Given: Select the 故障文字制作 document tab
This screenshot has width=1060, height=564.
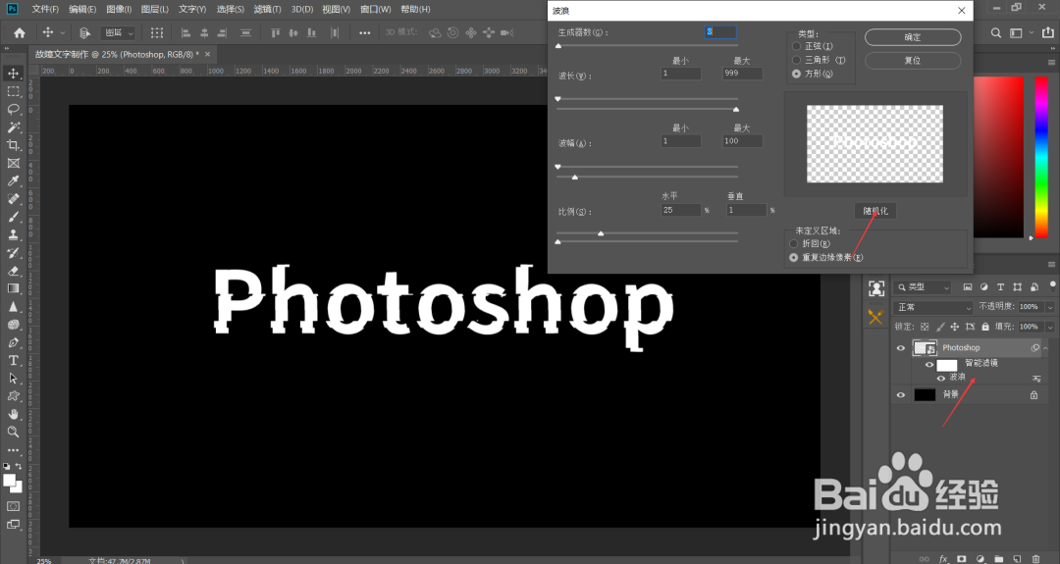Looking at the screenshot, I should coord(116,54).
